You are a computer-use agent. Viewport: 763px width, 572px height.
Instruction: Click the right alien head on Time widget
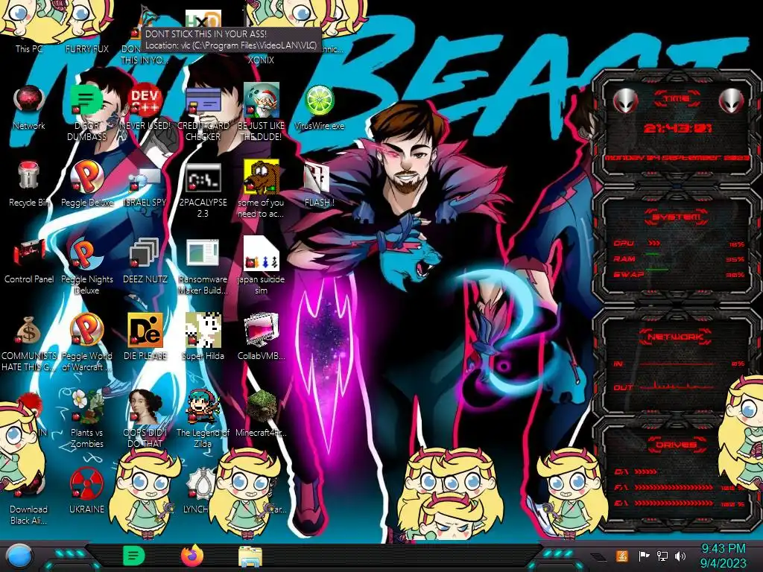click(732, 101)
